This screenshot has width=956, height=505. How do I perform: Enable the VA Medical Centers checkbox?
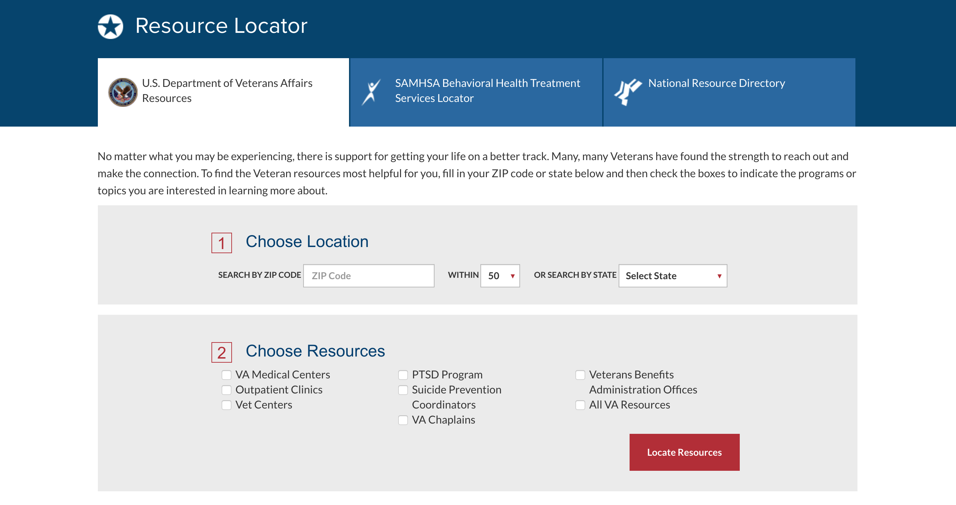click(227, 374)
